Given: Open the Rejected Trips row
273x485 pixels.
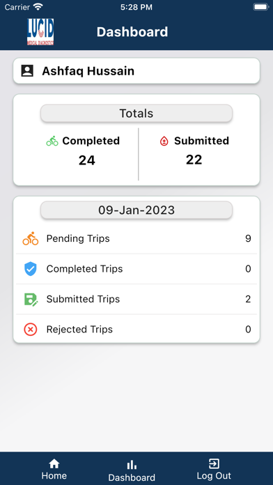Looking at the screenshot, I should pyautogui.click(x=136, y=329).
